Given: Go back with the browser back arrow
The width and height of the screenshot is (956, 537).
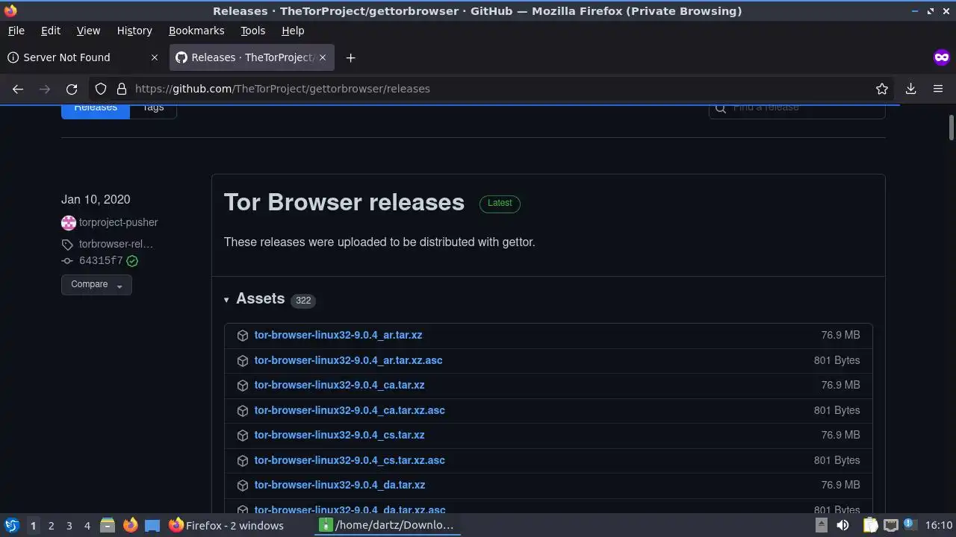Looking at the screenshot, I should pos(18,89).
